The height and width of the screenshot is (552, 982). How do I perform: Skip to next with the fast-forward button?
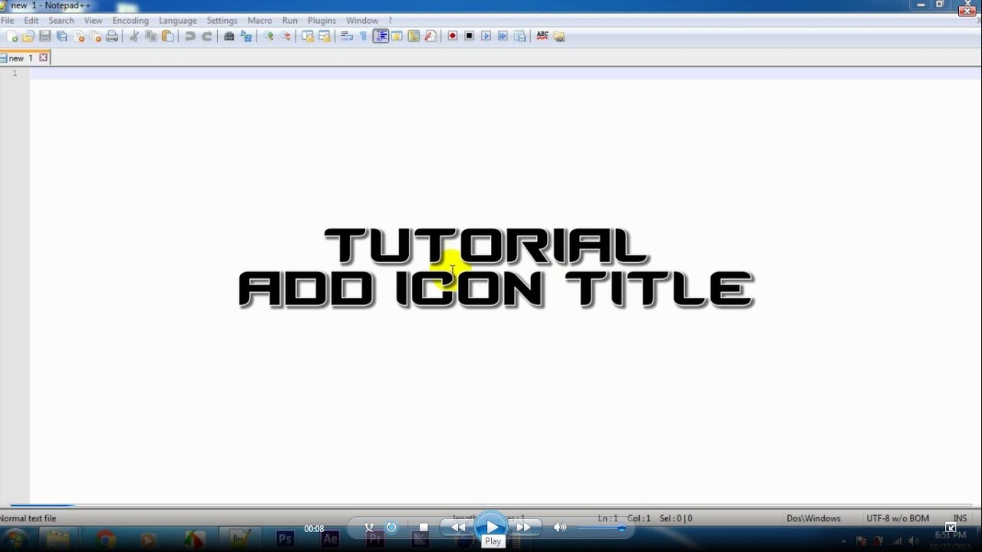524,527
